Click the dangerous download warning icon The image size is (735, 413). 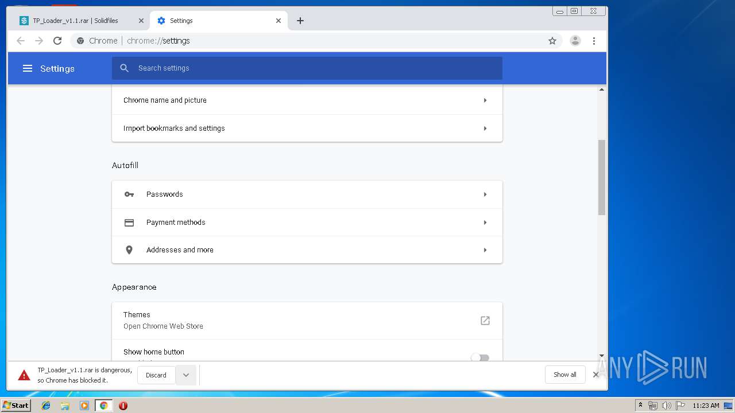24,375
